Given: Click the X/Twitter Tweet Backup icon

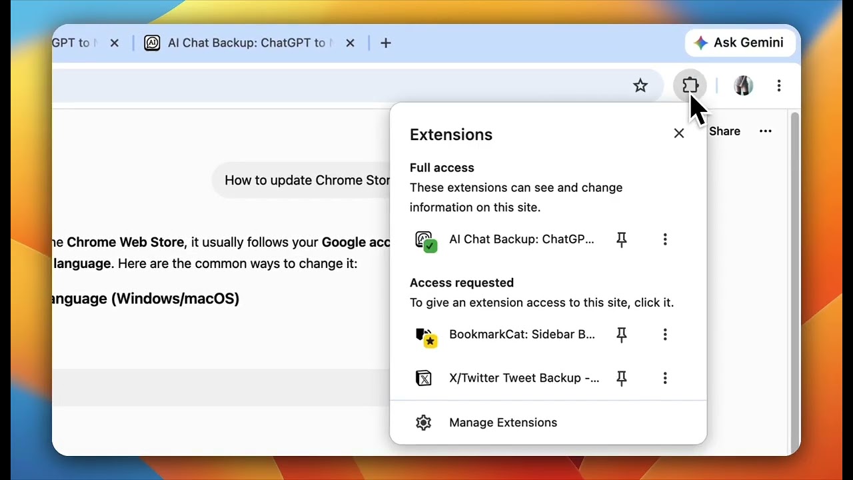Looking at the screenshot, I should click(x=424, y=379).
